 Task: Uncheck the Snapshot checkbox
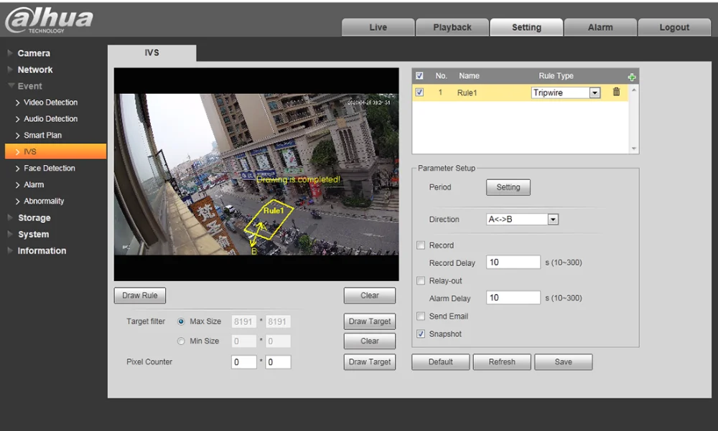click(x=421, y=334)
